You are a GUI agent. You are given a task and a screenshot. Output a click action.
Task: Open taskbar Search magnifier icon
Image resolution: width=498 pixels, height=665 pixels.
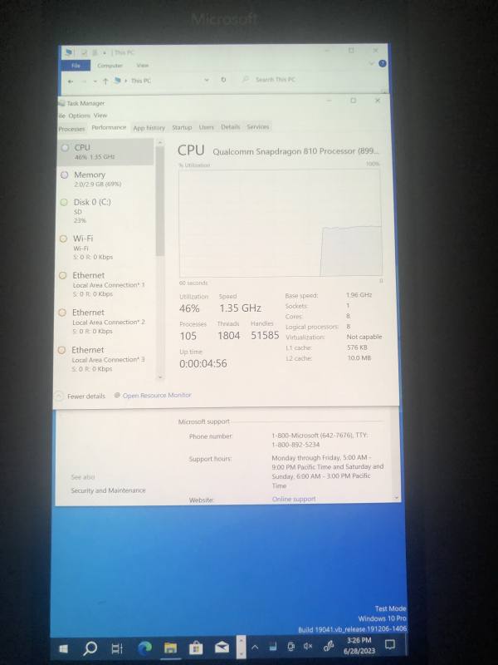pyautogui.click(x=90, y=648)
